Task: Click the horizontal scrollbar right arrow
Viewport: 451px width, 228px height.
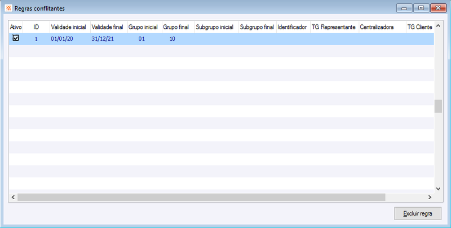Action: (430, 197)
